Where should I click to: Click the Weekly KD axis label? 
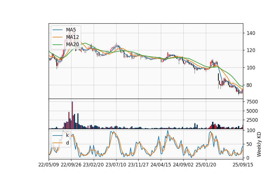(259, 144)
